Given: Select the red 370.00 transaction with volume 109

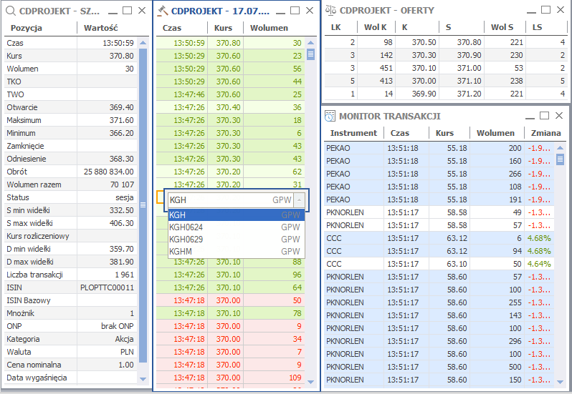Looking at the screenshot, I should pos(231,378).
